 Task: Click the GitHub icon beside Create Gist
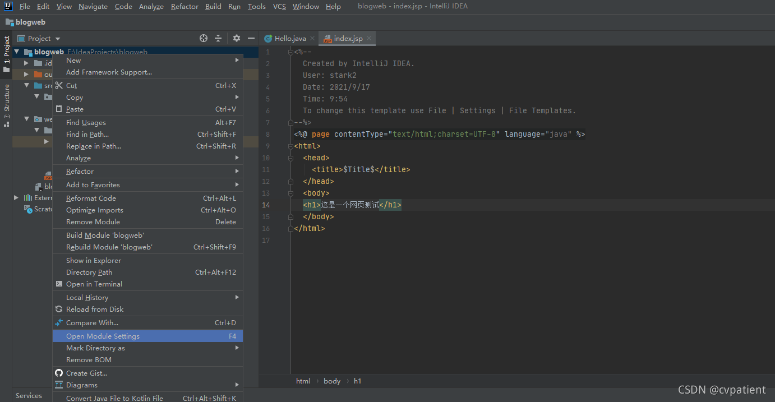pos(59,373)
